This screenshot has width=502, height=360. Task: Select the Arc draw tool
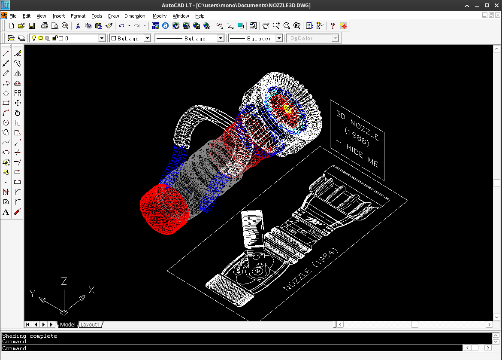(x=6, y=113)
